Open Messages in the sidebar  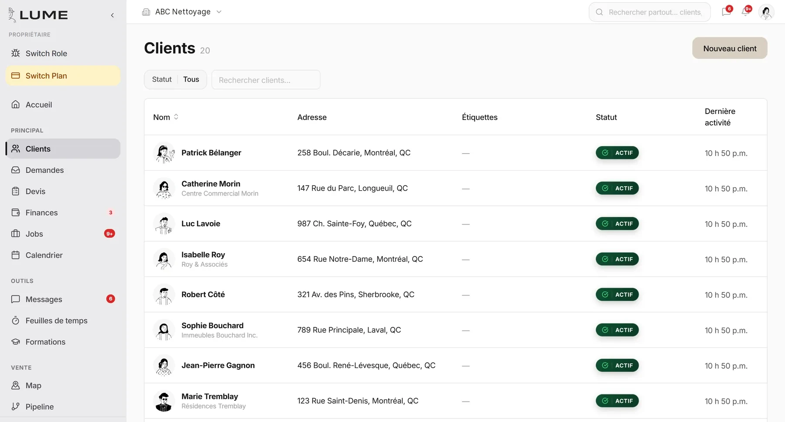click(63, 299)
